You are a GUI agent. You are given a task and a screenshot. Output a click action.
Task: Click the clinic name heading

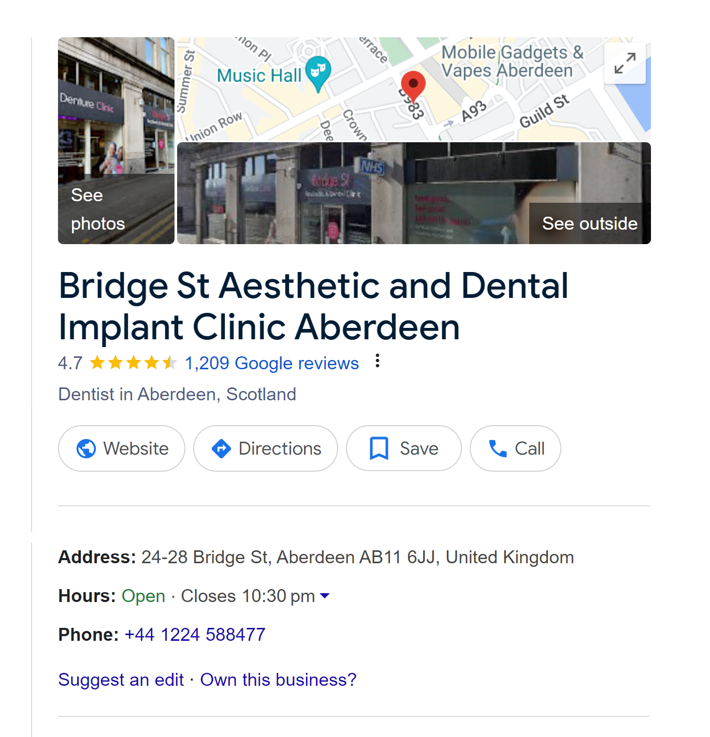[x=313, y=306]
